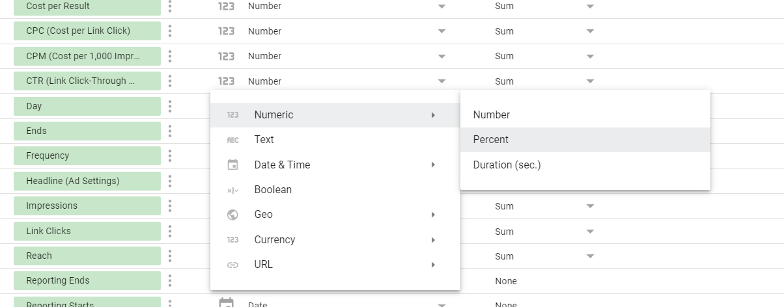
Task: Choose Duration (sec.) type option
Action: pyautogui.click(x=507, y=165)
